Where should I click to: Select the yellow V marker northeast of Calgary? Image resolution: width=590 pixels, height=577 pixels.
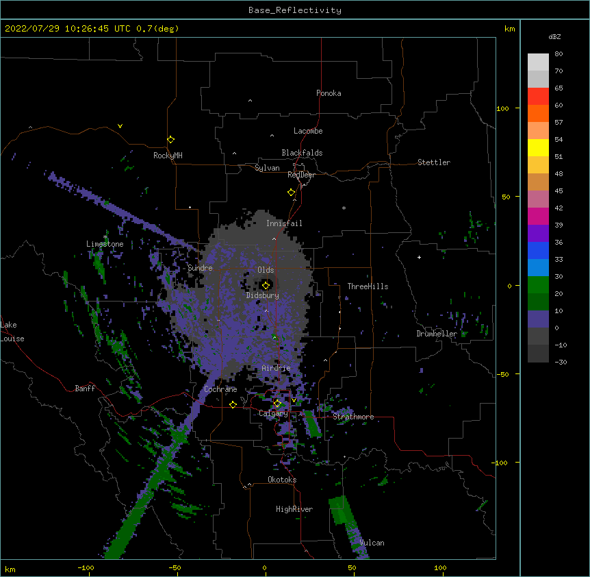(294, 400)
